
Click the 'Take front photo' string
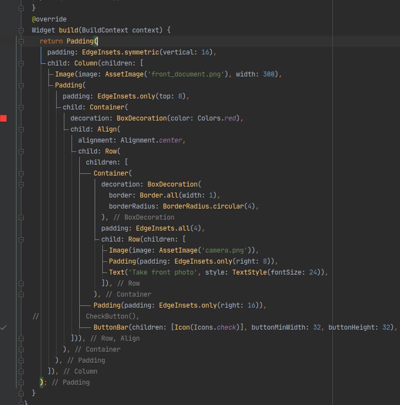(x=163, y=272)
